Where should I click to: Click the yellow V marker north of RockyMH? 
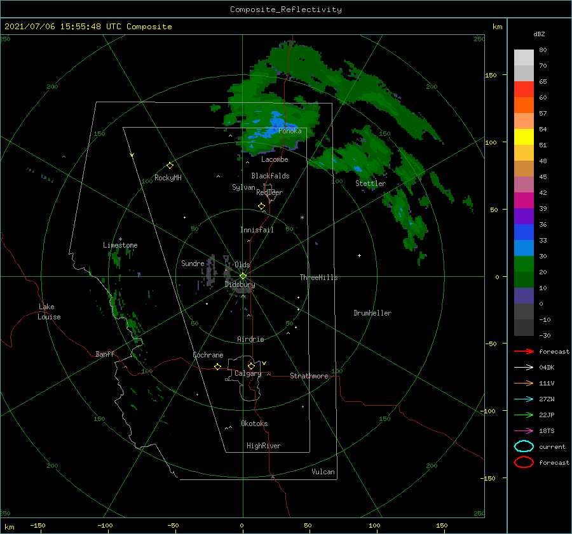[x=132, y=155]
